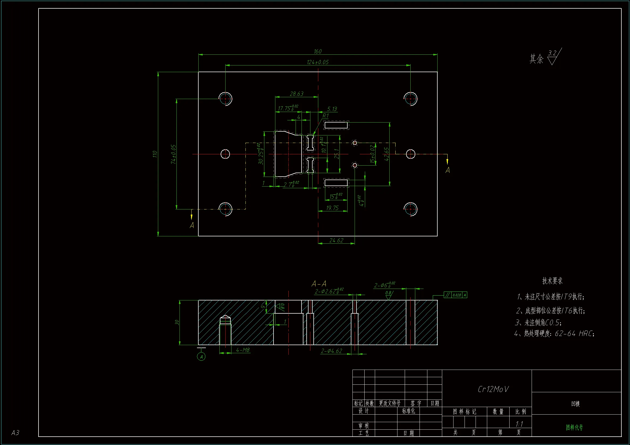Screen dimensions: 630x445
Task: Select the datum A circle marker
Action: point(201,357)
